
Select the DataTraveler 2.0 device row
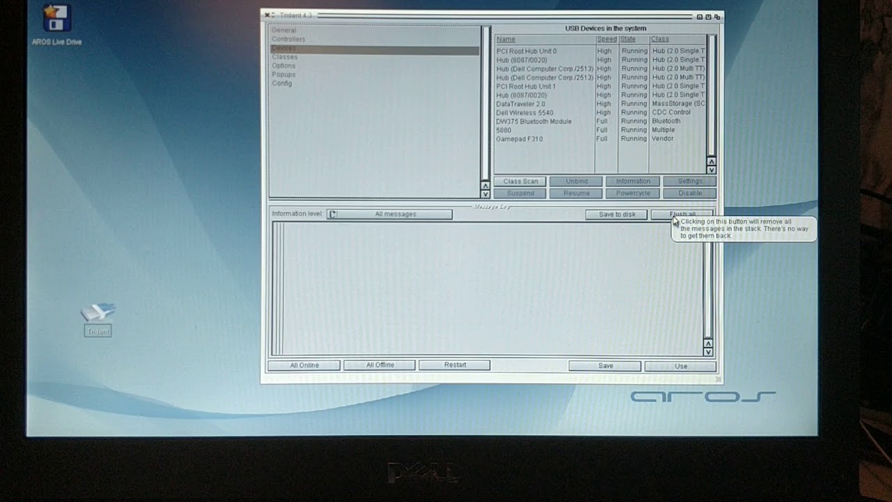tap(600, 104)
